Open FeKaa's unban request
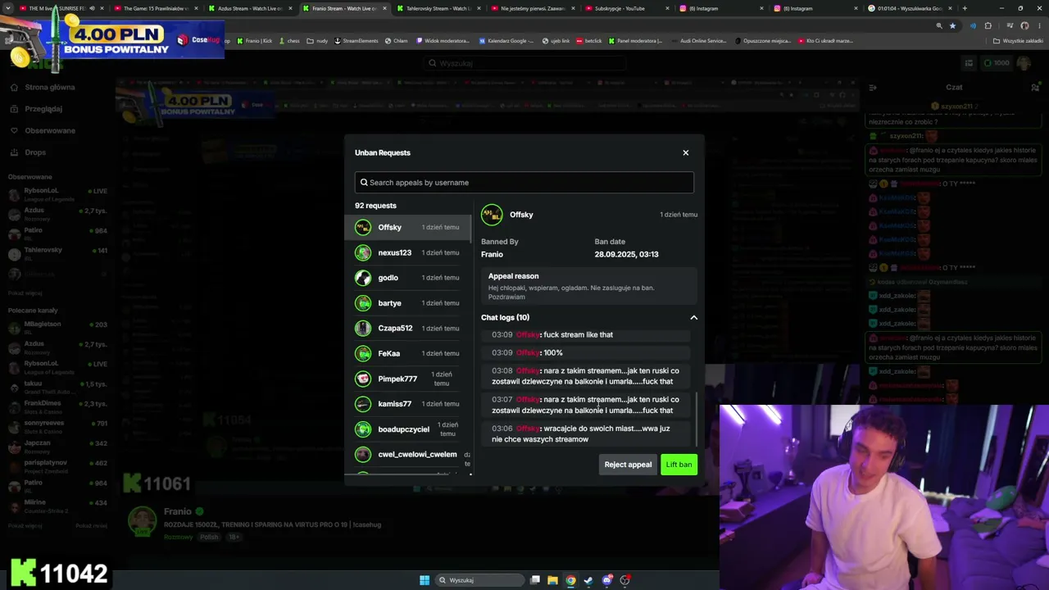The width and height of the screenshot is (1049, 590). pyautogui.click(x=407, y=353)
